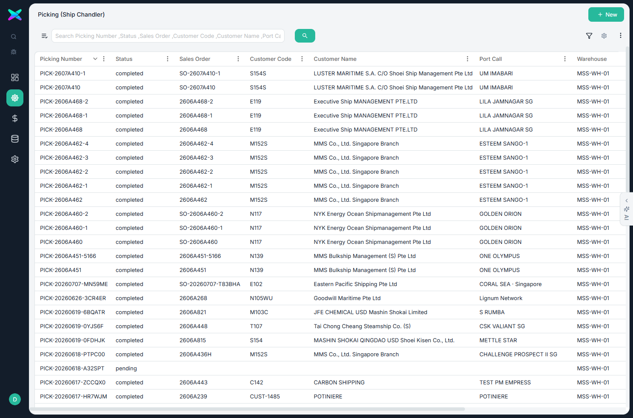This screenshot has height=418, width=633.
Task: Click customer code N105WU
Action: pyautogui.click(x=261, y=298)
